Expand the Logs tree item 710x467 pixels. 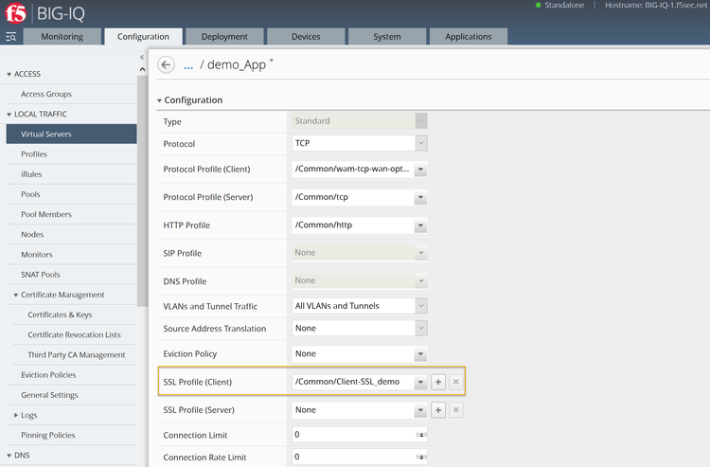click(x=16, y=415)
